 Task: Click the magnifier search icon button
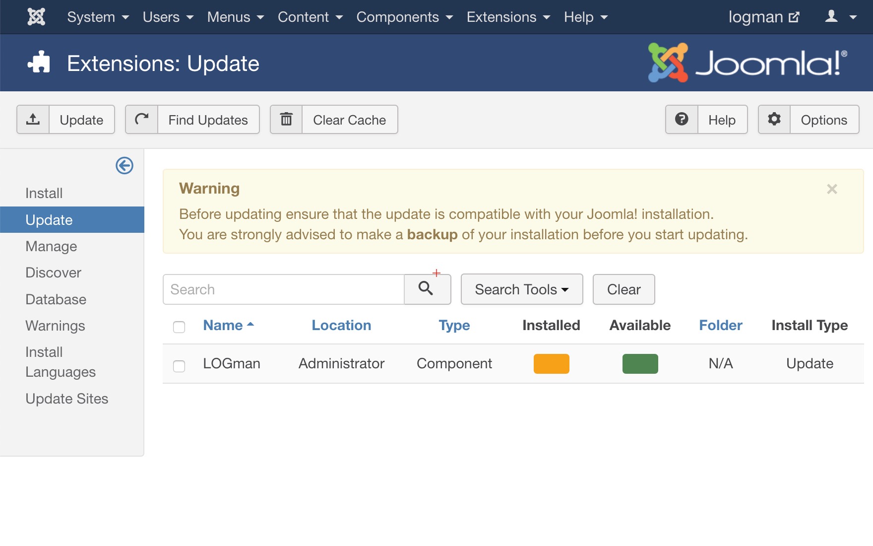(427, 289)
